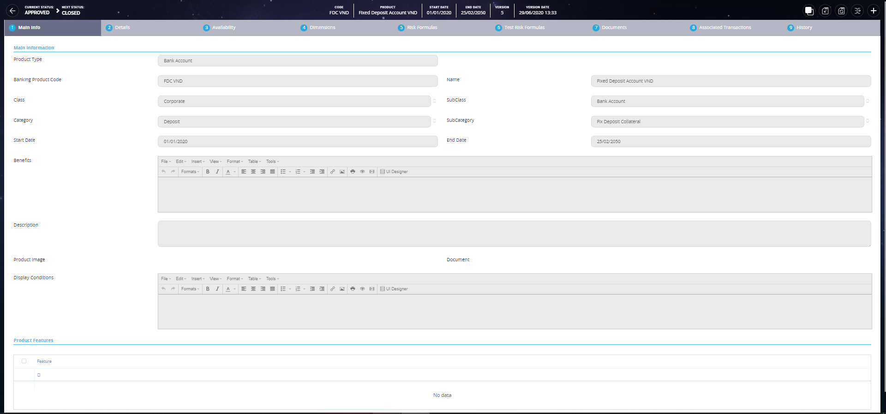Open text color dropdown arrow in Benefits editor
886x414 pixels.
click(234, 172)
